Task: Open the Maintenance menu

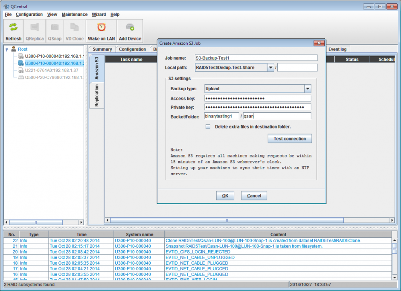Action: point(74,14)
